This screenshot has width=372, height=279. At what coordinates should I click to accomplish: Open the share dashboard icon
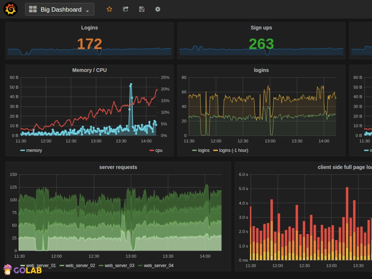point(126,9)
